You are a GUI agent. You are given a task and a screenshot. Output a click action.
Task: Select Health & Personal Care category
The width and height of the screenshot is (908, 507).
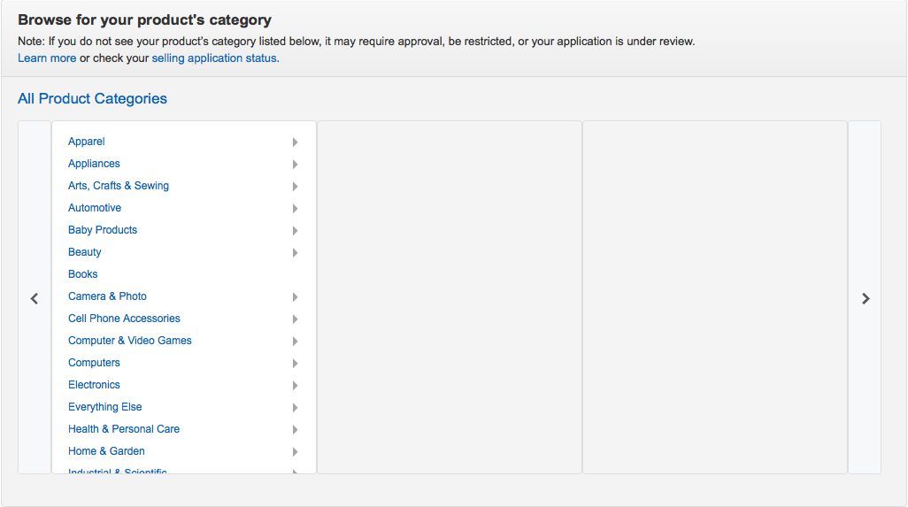pyautogui.click(x=124, y=429)
